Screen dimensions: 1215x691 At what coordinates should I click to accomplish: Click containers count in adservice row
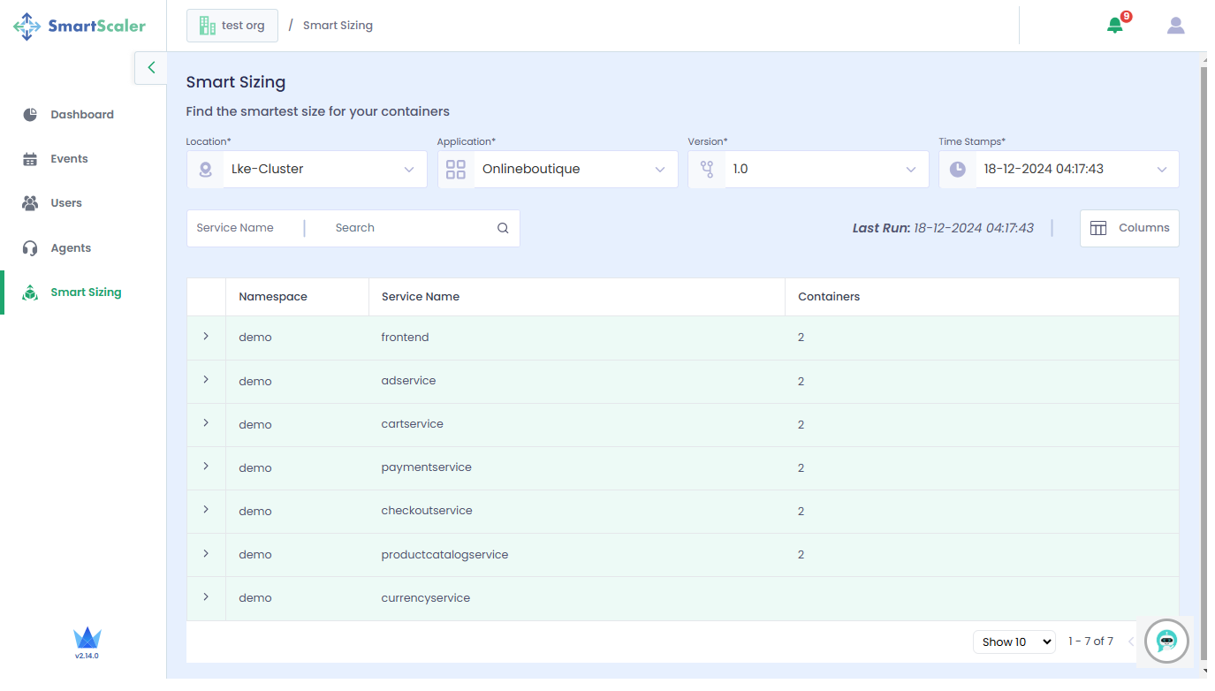point(801,382)
